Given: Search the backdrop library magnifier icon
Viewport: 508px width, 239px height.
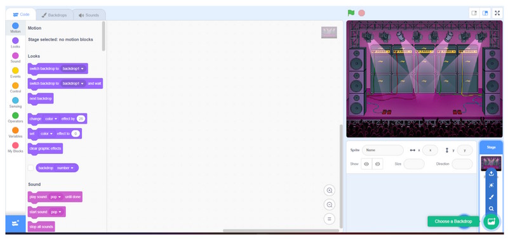Looking at the screenshot, I should coord(491,209).
